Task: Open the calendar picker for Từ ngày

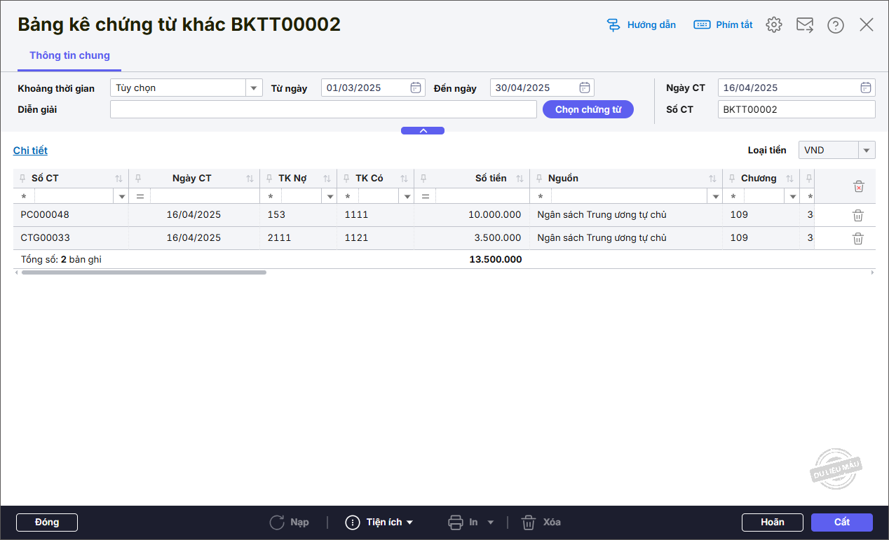Action: 416,88
